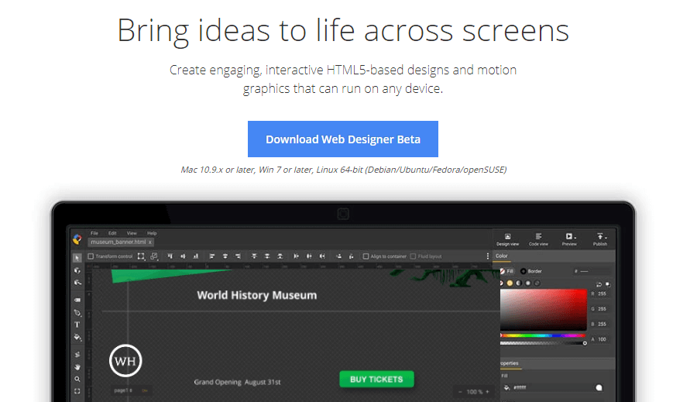Click the alpha transparency slider handle
The height and width of the screenshot is (402, 697).
point(585,343)
